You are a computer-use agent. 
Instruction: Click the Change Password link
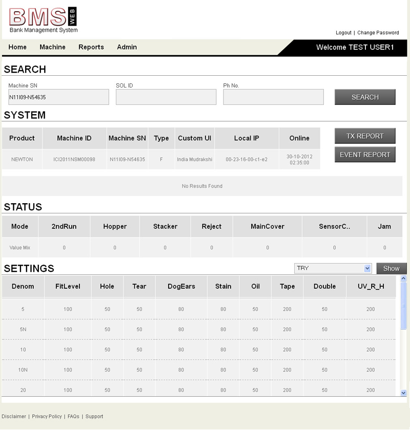pos(378,33)
